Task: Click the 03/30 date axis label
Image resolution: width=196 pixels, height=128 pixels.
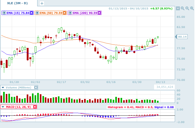Action: (137, 82)
